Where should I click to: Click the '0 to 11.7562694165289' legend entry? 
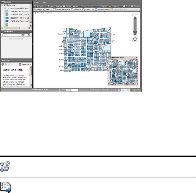pos(18,8)
